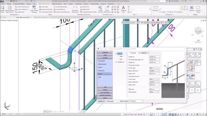This screenshot has height=116, width=207.
Task: Open the Weld location dropdown
Action: [x=154, y=92]
